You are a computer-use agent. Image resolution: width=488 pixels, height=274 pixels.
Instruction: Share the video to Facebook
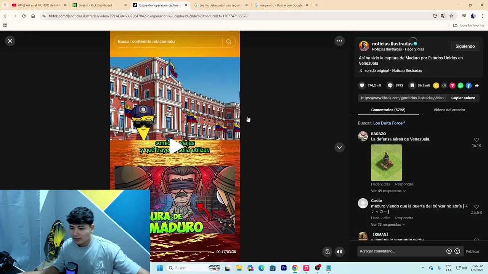(x=469, y=86)
